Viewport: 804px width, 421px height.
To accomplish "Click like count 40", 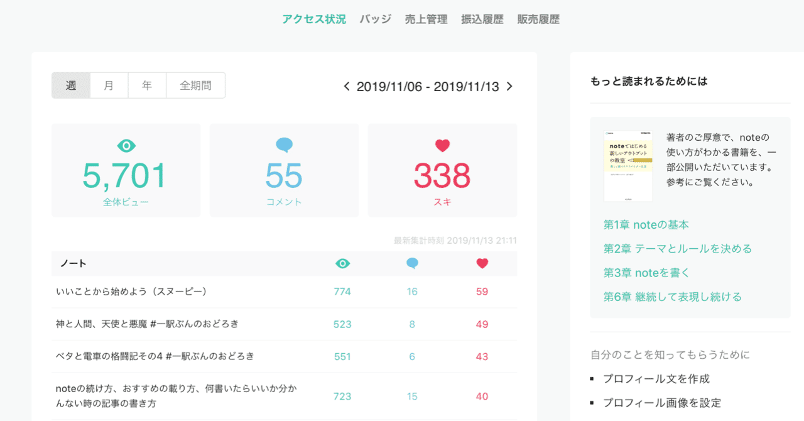I will pos(482,396).
